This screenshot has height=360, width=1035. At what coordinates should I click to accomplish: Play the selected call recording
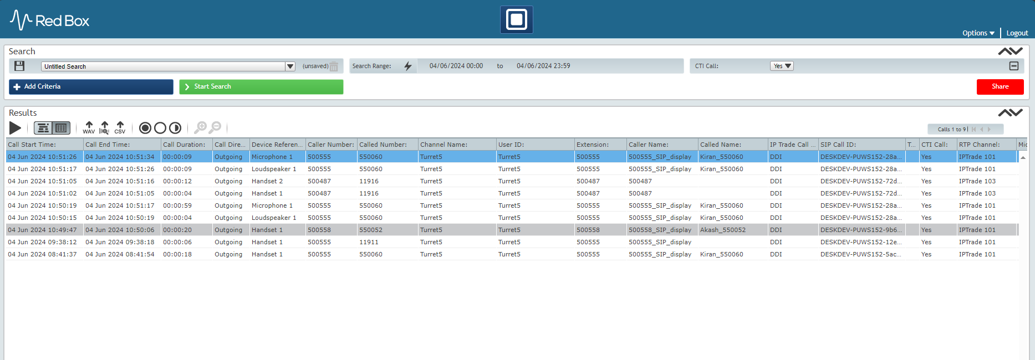point(16,128)
